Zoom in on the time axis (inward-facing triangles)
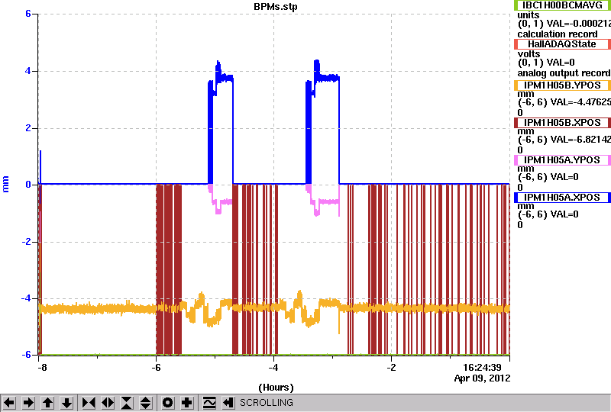This screenshot has width=611, height=412. 89,402
